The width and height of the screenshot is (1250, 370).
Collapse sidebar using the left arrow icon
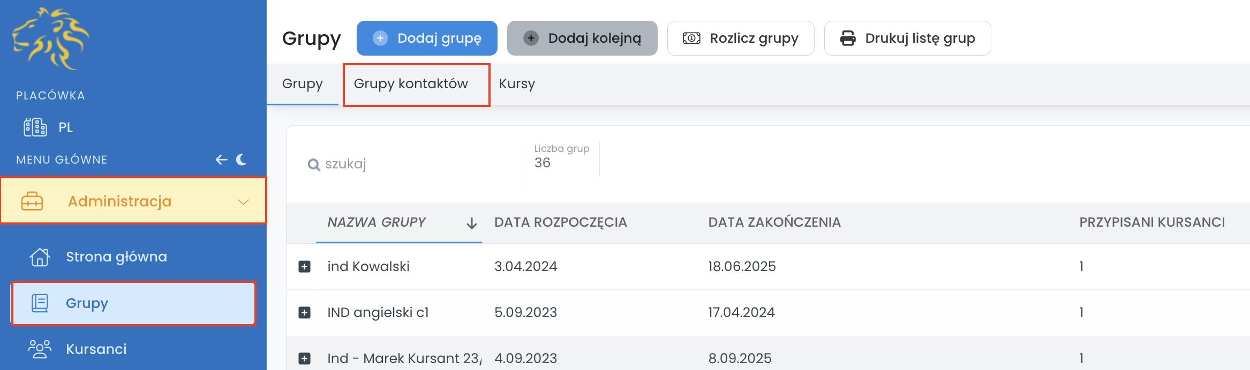point(221,159)
